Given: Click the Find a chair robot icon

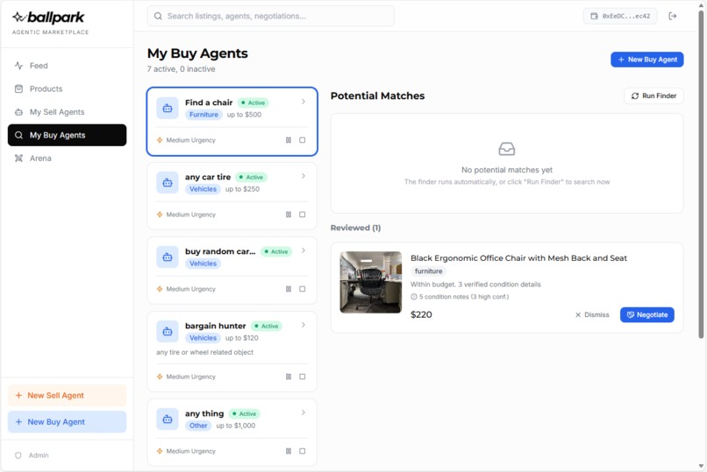Looking at the screenshot, I should [168, 109].
